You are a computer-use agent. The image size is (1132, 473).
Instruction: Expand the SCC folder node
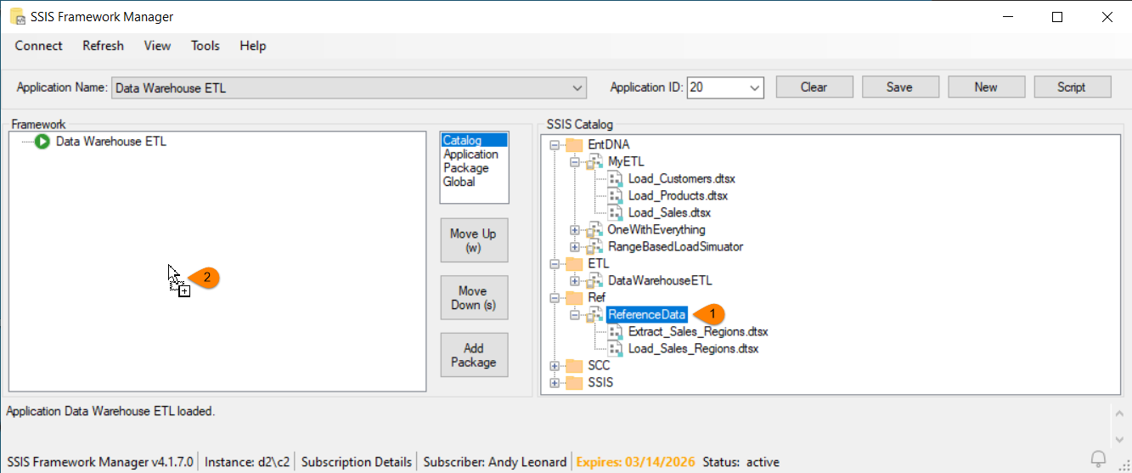tap(555, 366)
